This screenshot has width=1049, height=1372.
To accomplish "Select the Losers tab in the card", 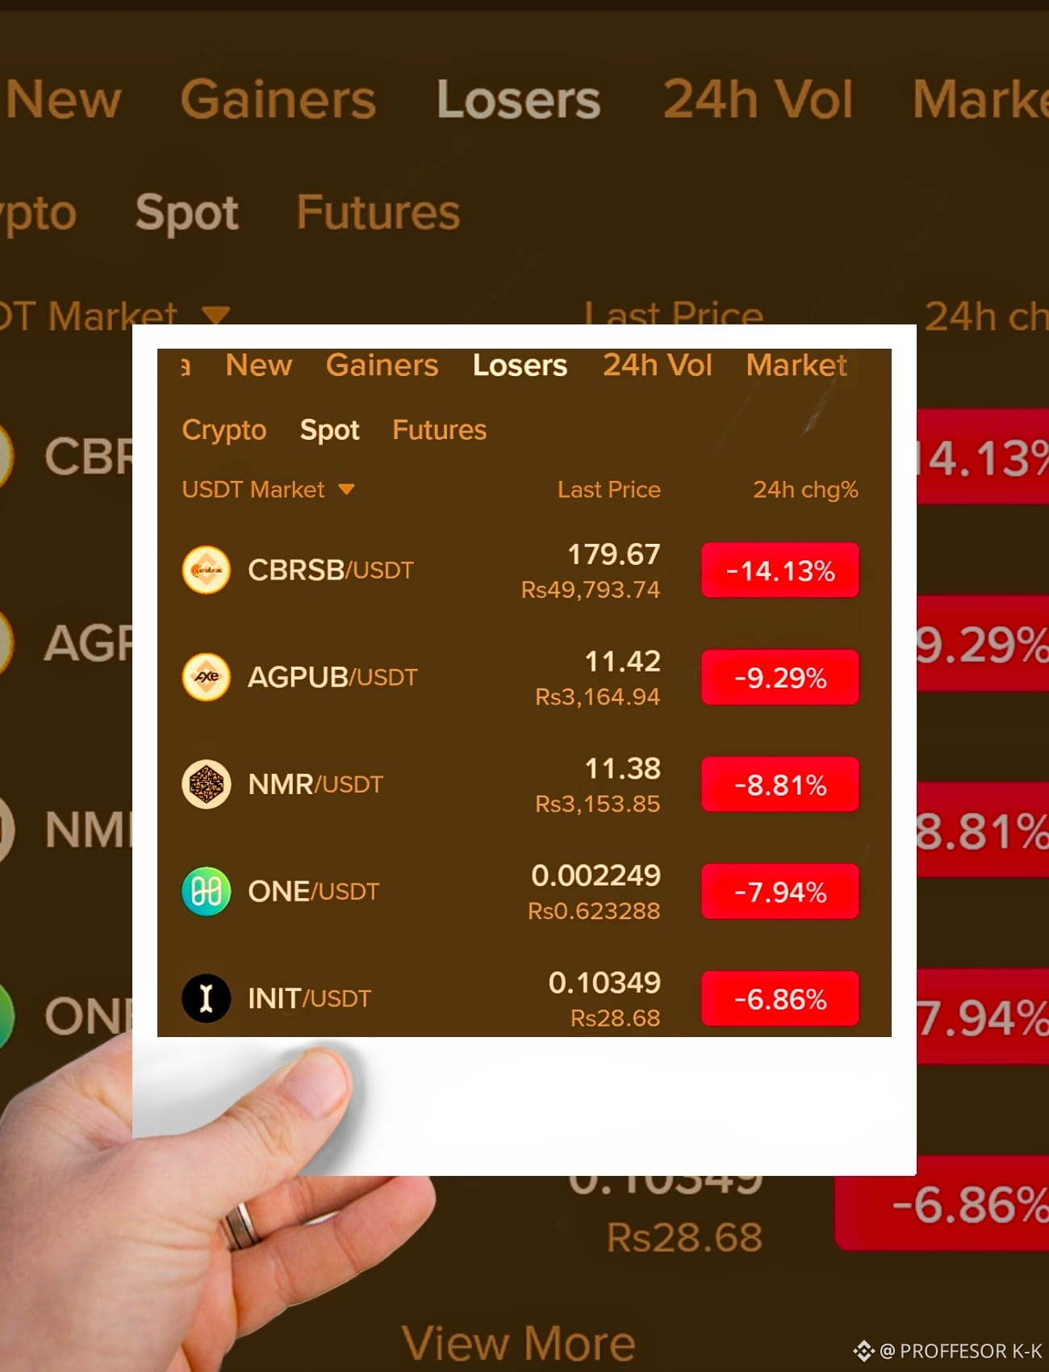I will (x=520, y=366).
